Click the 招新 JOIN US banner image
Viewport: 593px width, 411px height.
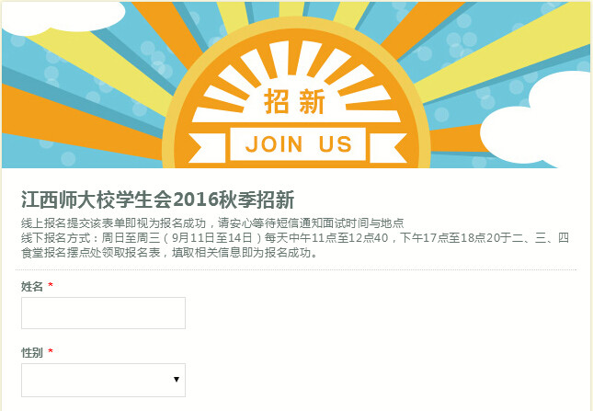[296, 85]
